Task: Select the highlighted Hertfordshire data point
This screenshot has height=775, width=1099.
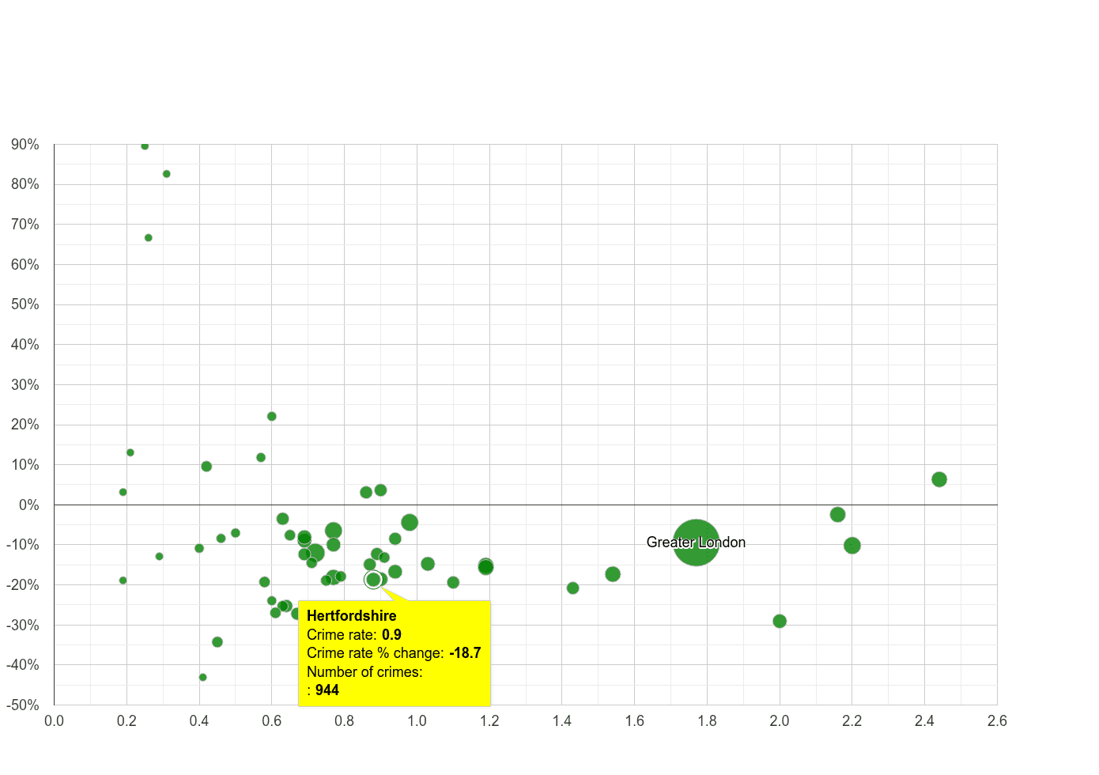Action: [373, 580]
